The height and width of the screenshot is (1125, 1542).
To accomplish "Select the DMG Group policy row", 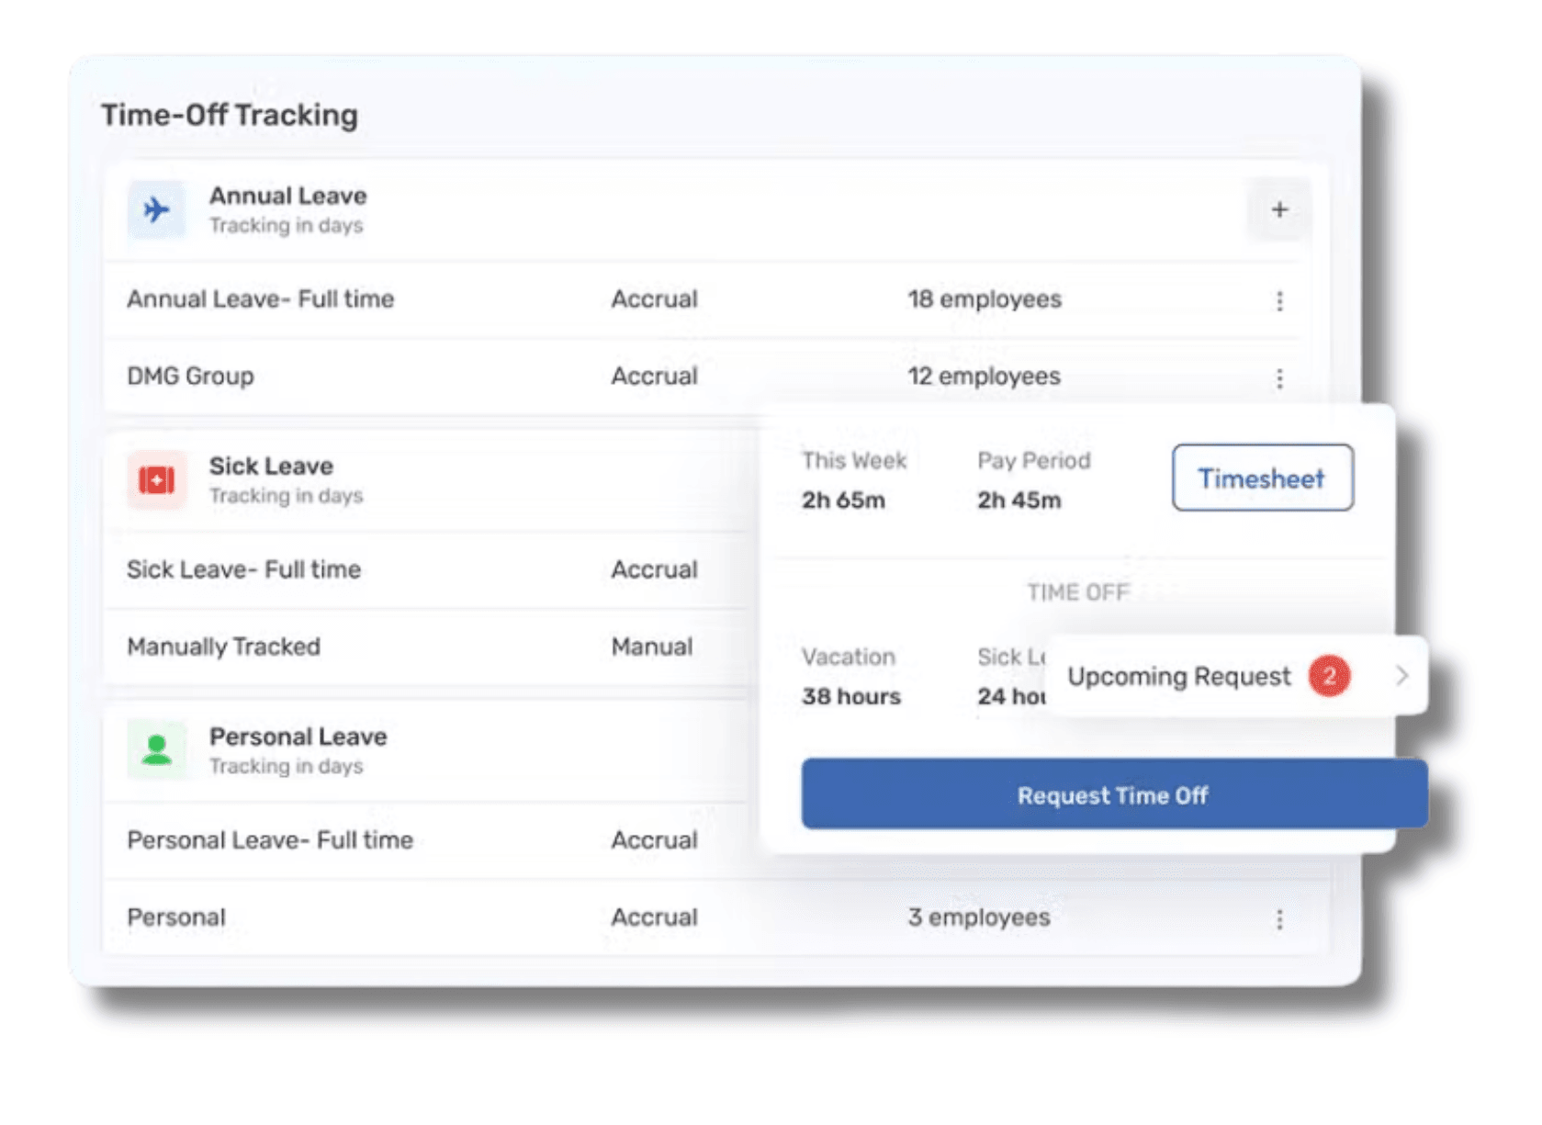I will (x=190, y=377).
